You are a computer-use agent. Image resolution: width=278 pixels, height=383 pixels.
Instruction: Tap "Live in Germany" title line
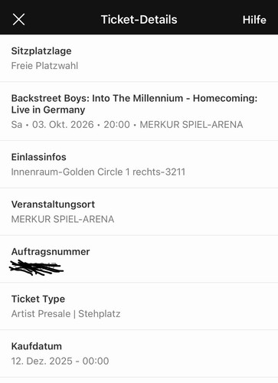click(x=48, y=110)
